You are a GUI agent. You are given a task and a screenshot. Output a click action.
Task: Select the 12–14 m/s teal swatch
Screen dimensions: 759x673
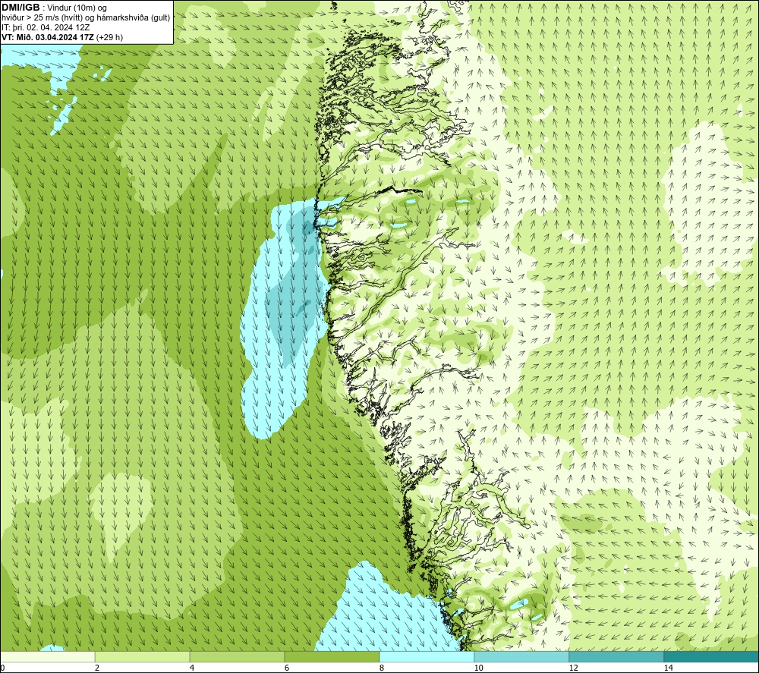click(616, 656)
